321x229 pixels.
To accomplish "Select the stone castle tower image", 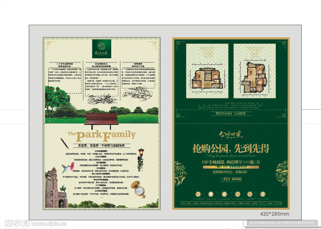I will [55, 188].
